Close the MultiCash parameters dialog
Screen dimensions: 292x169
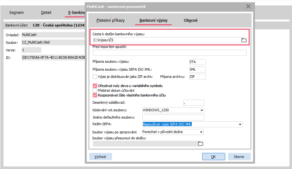pyautogui.click(x=248, y=7)
